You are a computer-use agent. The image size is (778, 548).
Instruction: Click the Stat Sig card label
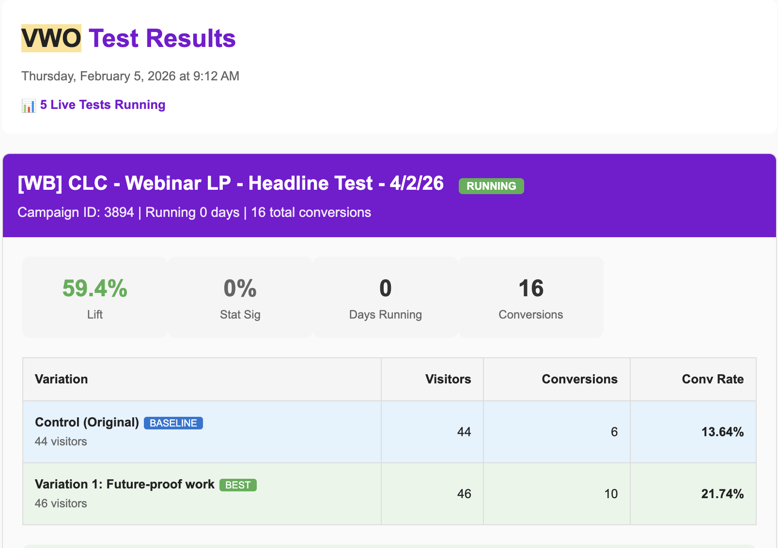click(240, 315)
